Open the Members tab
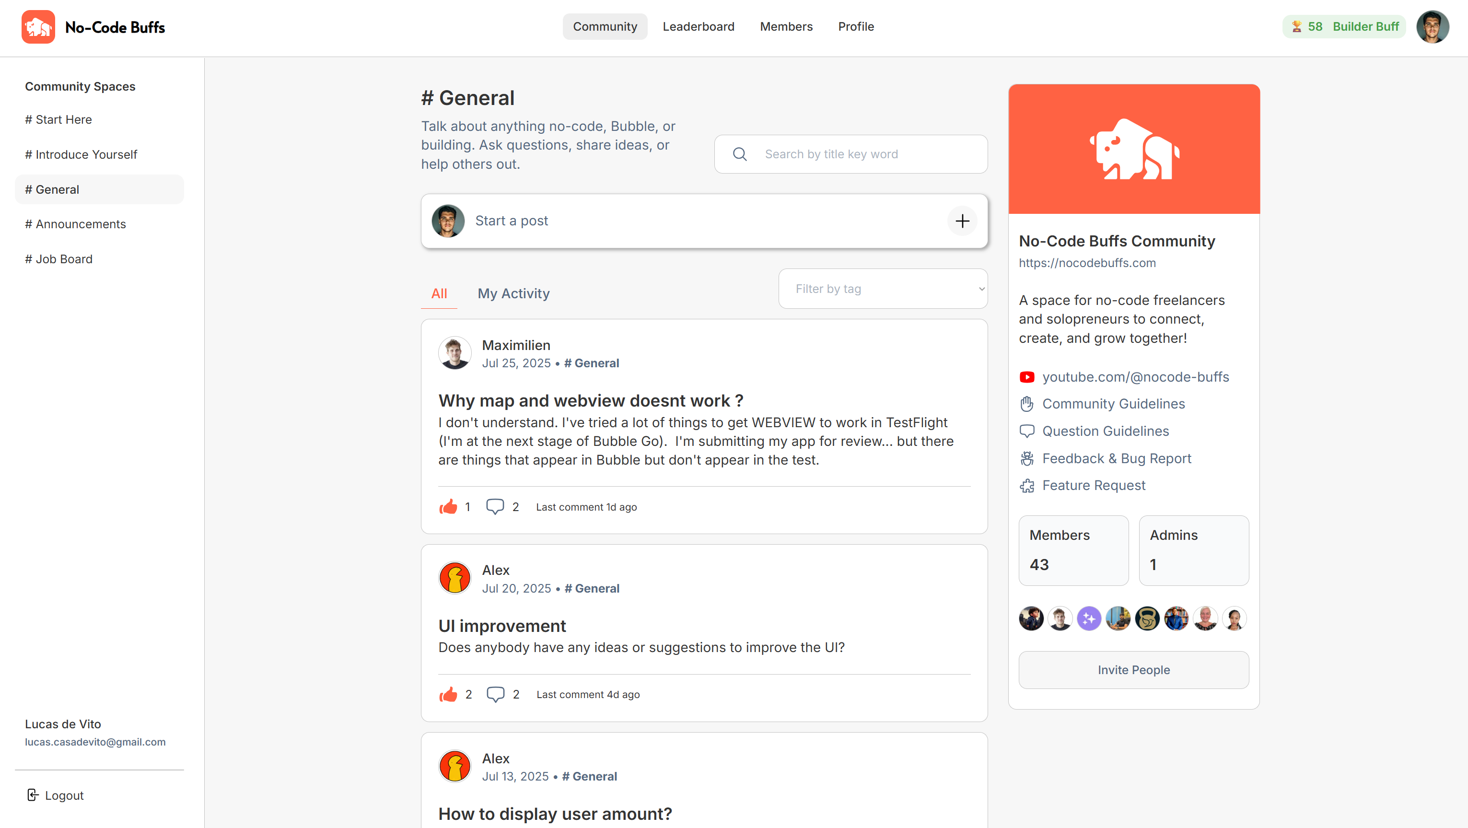The image size is (1468, 828). coord(786,27)
